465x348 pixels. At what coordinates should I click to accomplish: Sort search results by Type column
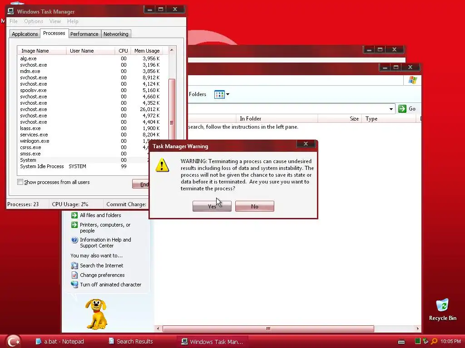(389, 119)
